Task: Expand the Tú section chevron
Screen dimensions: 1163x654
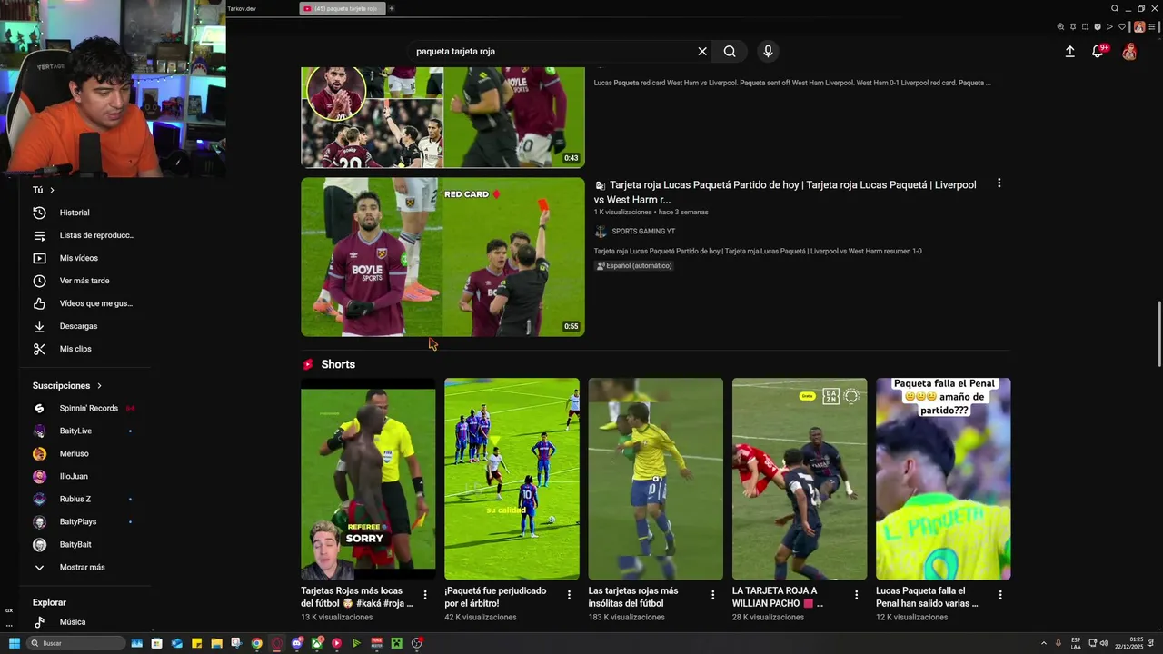Action: point(52,190)
